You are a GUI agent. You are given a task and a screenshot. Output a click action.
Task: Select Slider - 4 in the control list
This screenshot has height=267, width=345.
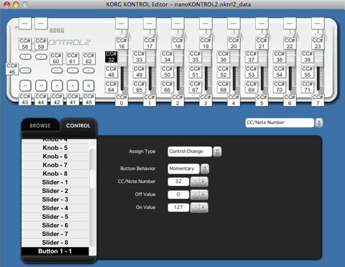tap(55, 208)
